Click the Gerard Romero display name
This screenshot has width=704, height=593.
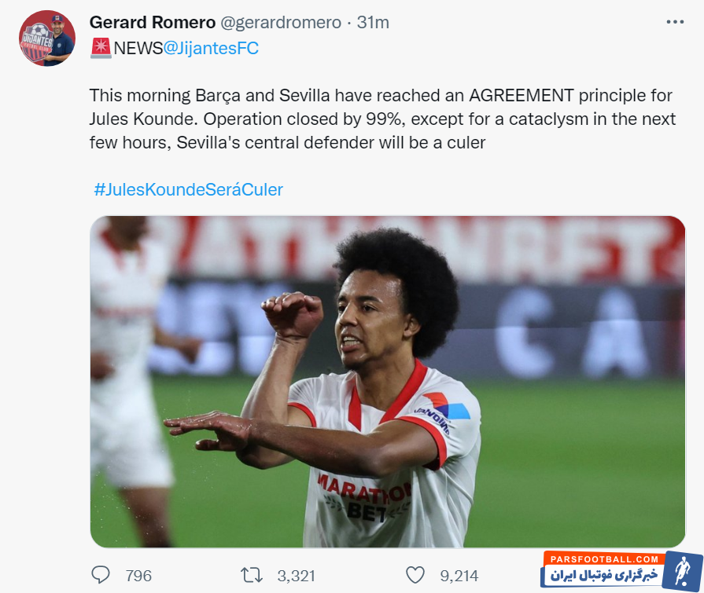pos(153,23)
